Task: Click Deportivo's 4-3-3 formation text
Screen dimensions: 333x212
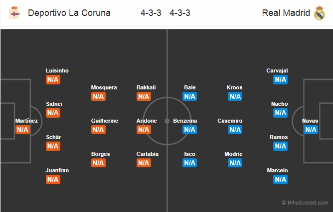Action: pyautogui.click(x=151, y=13)
